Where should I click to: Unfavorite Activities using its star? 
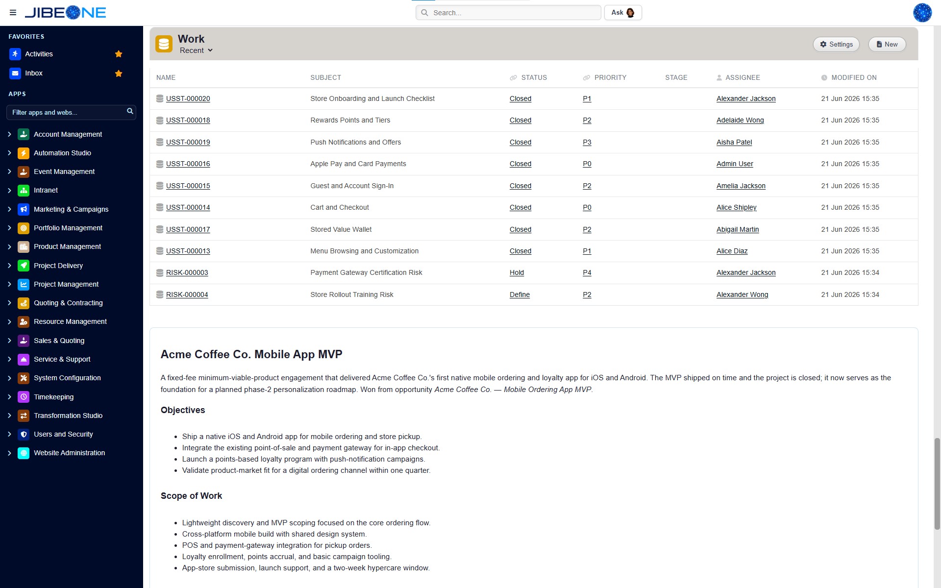click(119, 54)
